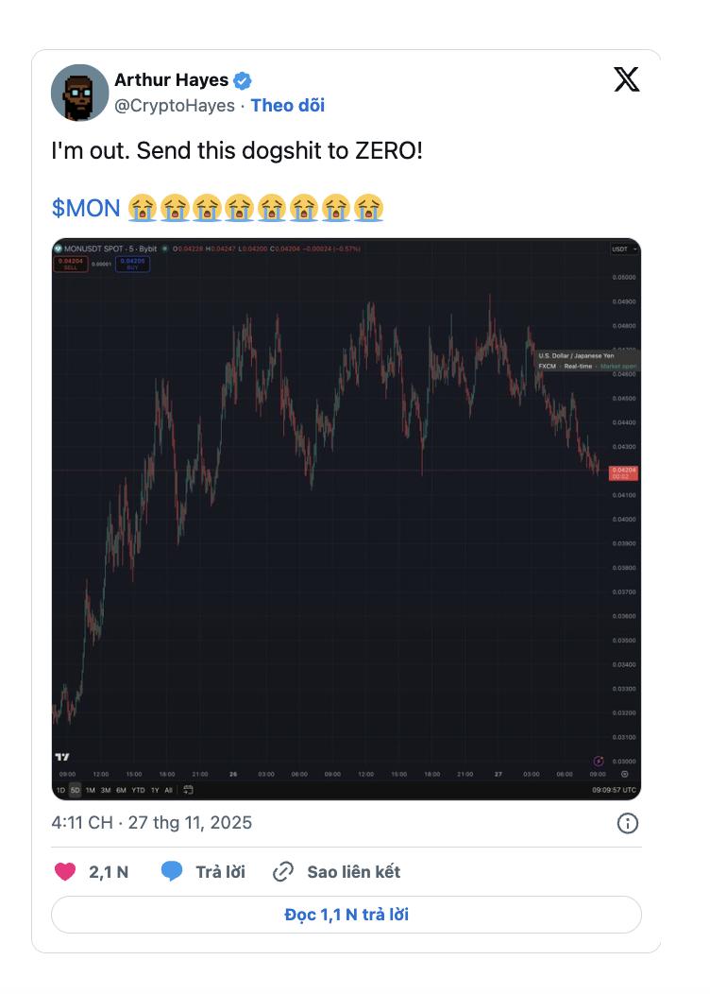Click the TradingView logo on chart

click(63, 757)
